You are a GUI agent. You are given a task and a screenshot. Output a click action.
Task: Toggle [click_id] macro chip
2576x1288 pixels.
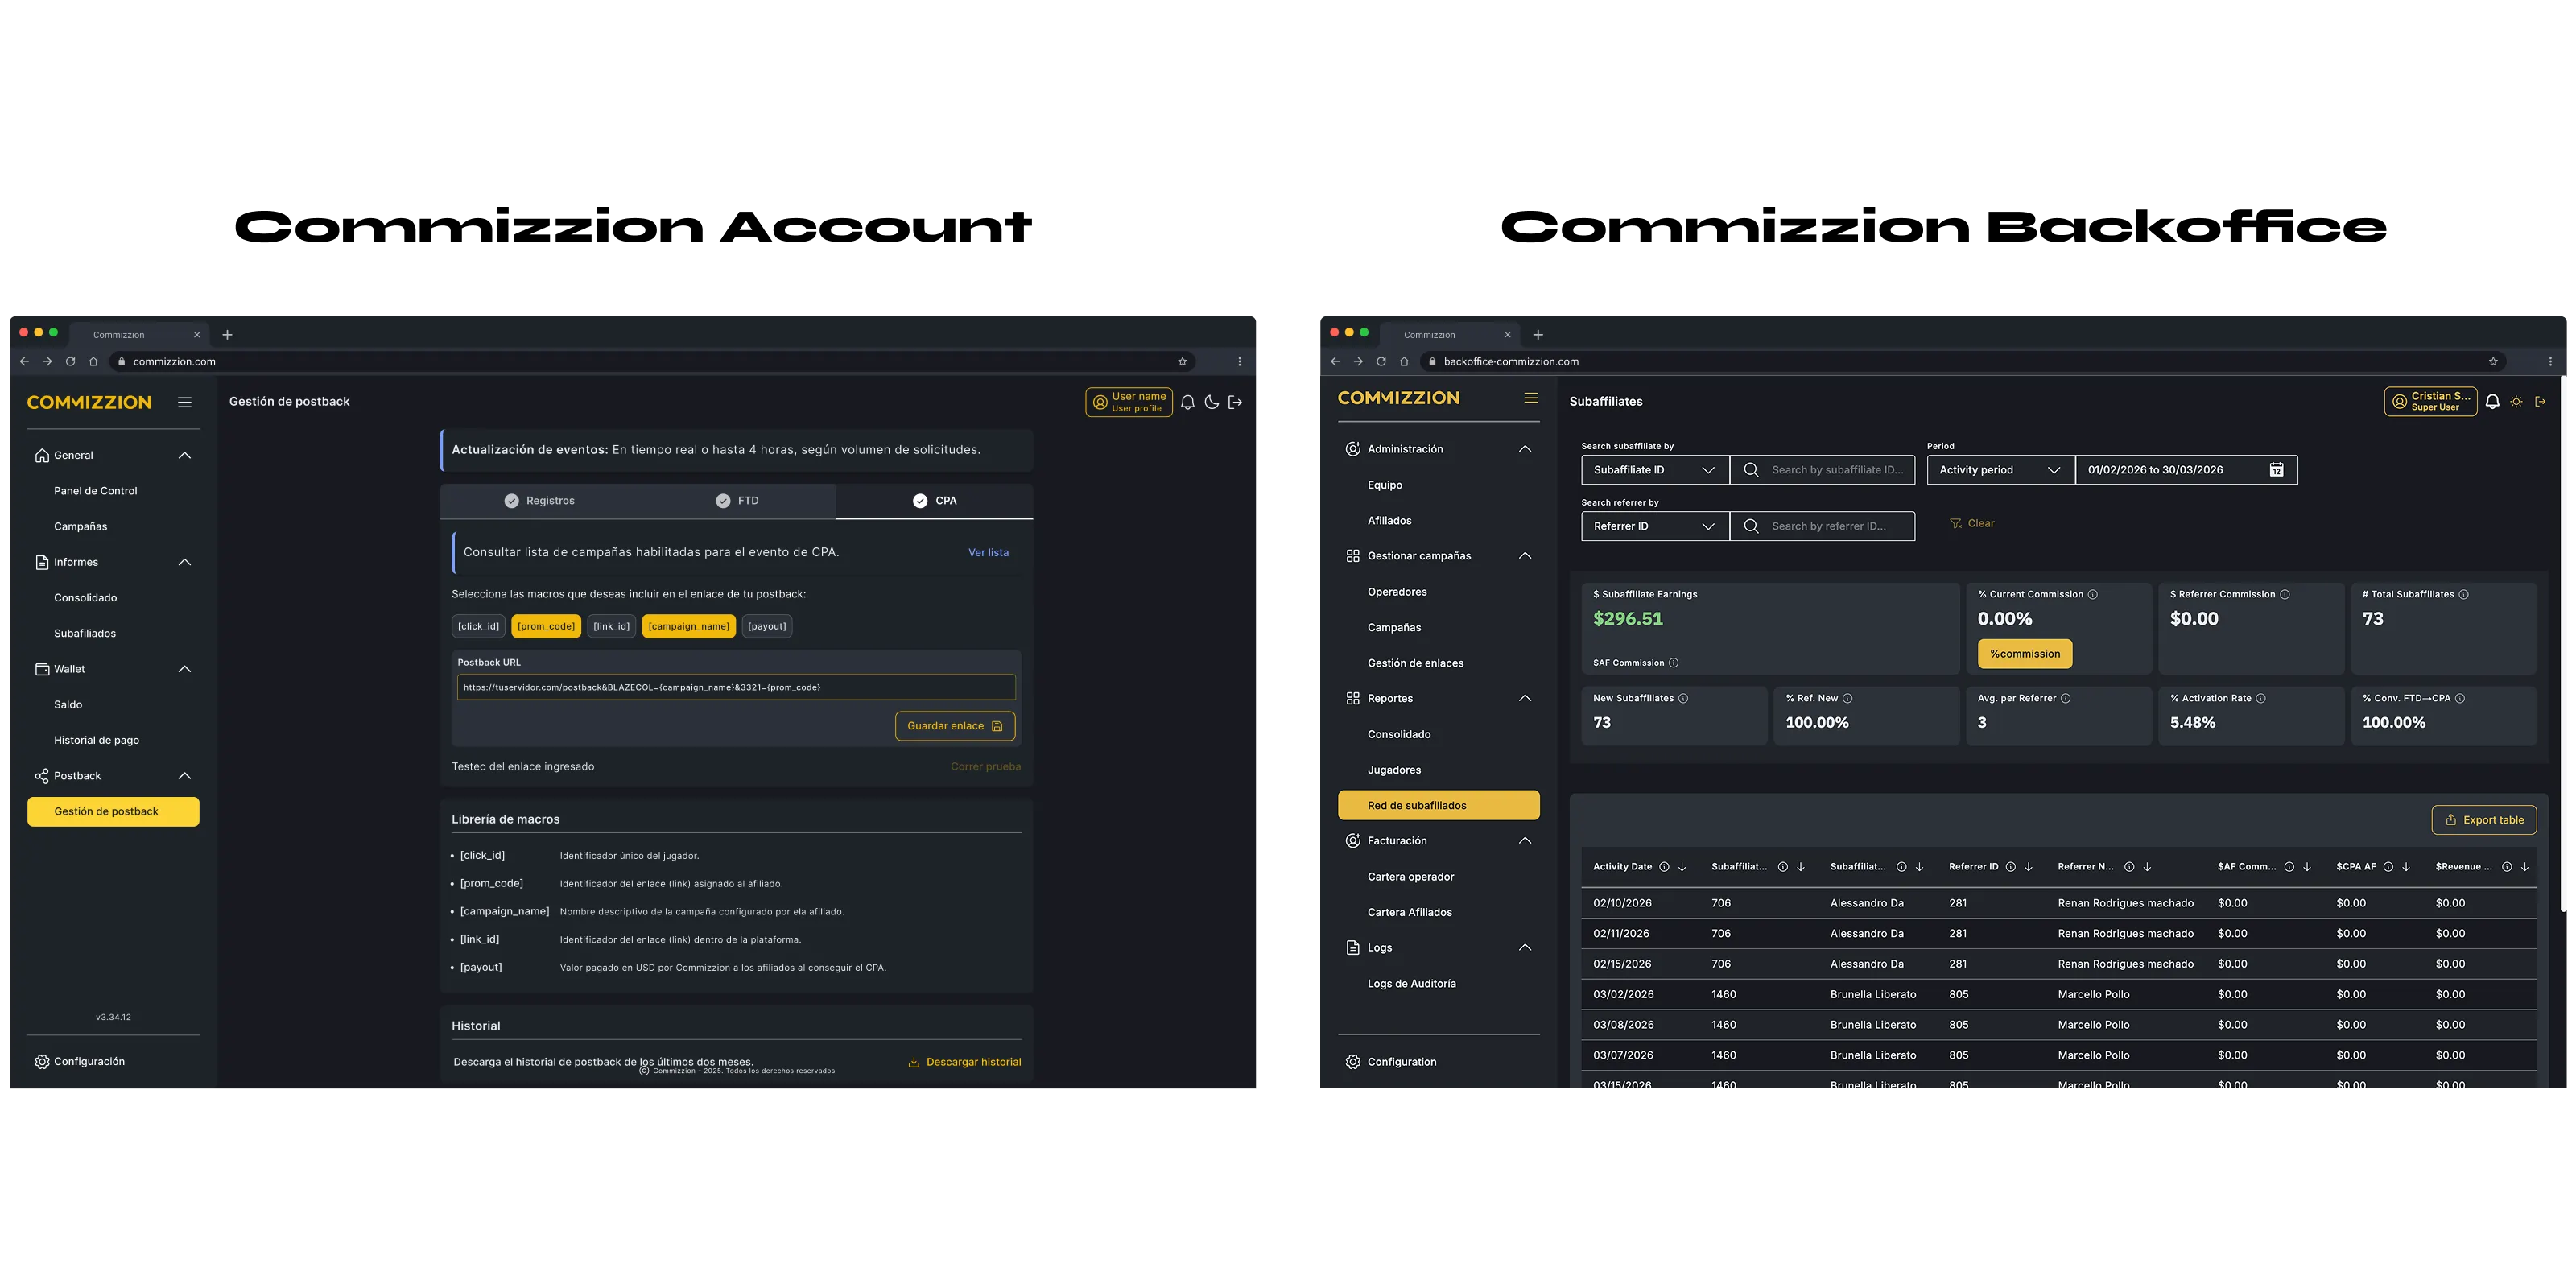(478, 626)
